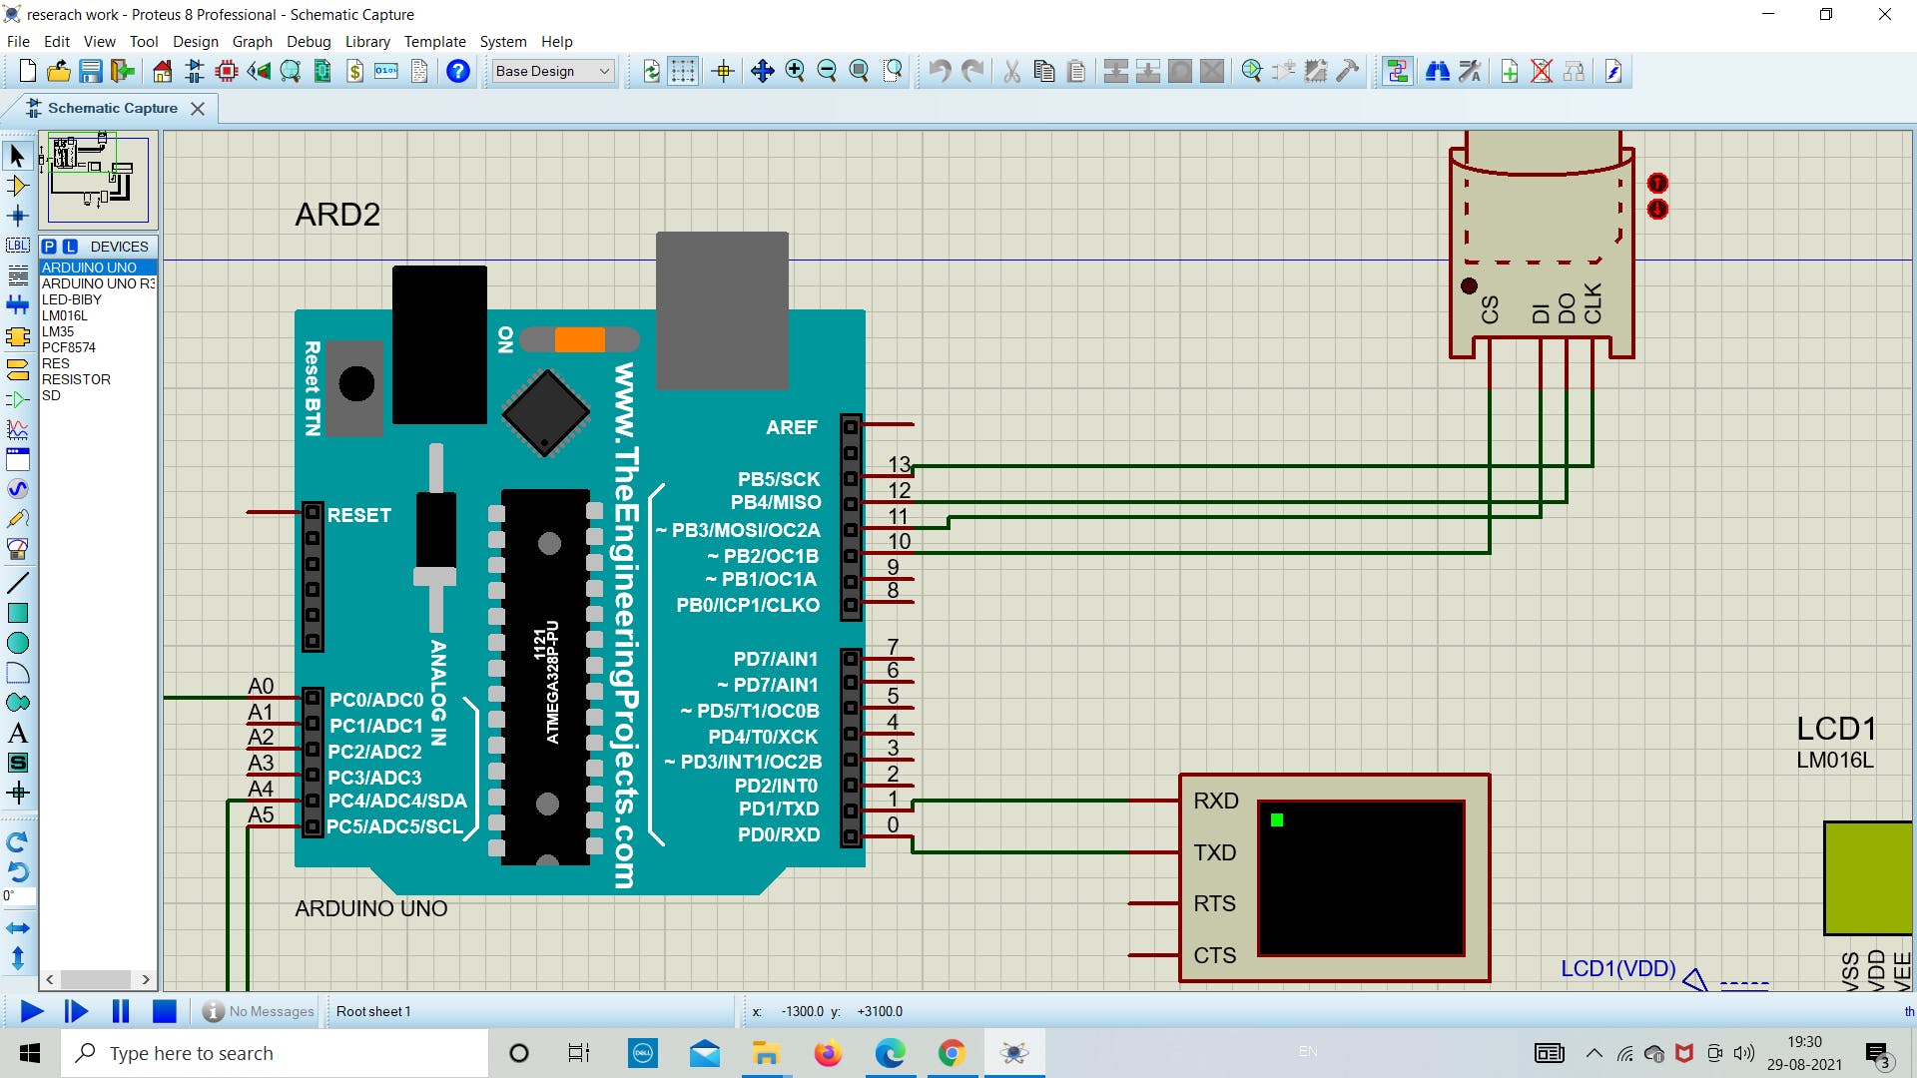Create a new project with the blank-page icon

click(27, 71)
